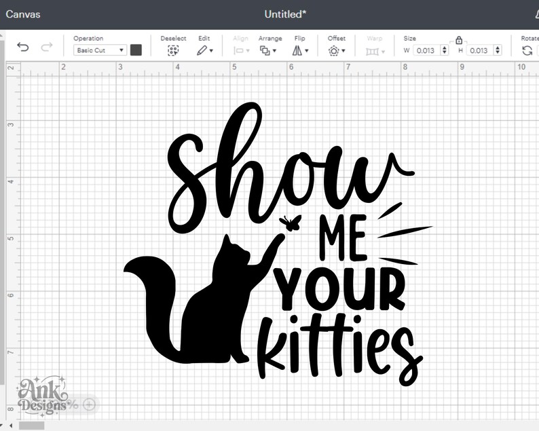The width and height of the screenshot is (539, 431).
Task: Click the disabled Align icon
Action: (x=238, y=51)
